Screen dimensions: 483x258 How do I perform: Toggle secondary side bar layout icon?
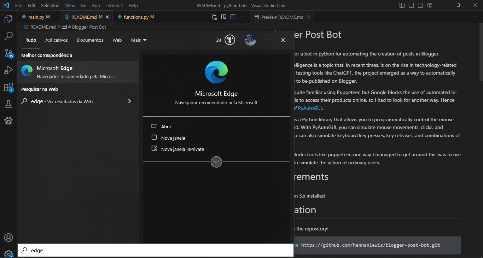(x=420, y=5)
